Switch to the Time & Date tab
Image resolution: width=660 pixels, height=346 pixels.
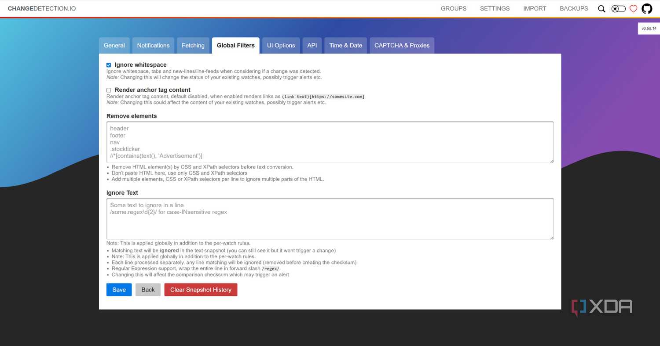tap(346, 45)
